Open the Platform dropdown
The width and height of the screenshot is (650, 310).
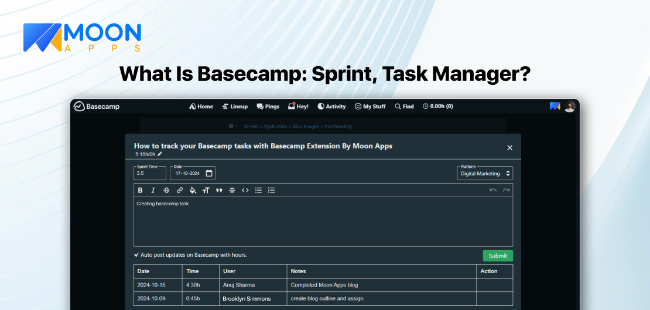click(485, 173)
